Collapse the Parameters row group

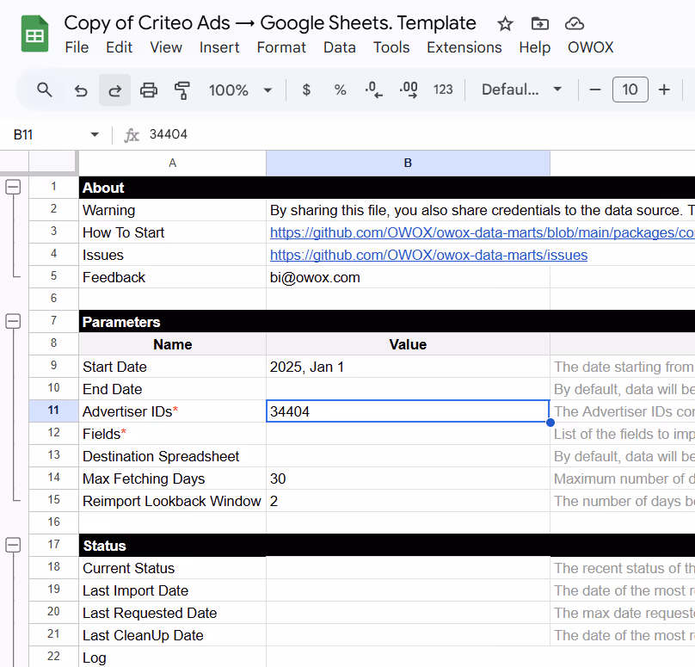[13, 321]
